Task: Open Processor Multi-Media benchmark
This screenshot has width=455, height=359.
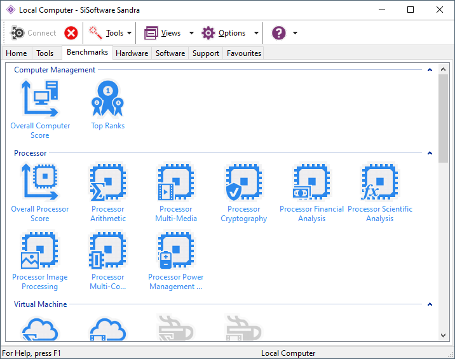Action: 176,193
